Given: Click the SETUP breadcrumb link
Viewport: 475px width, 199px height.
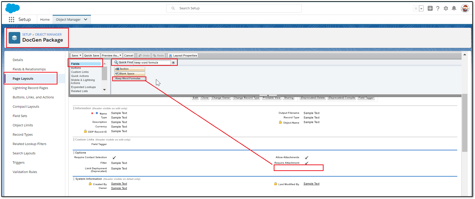Looking at the screenshot, I should coord(27,35).
